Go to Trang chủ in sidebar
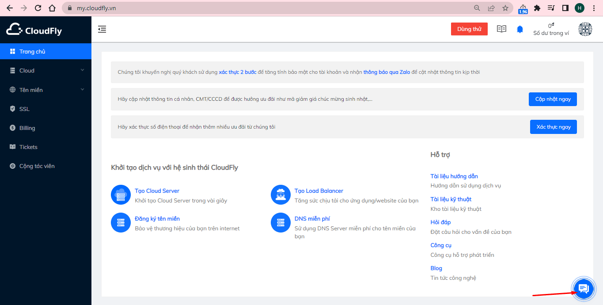The image size is (603, 305). (x=46, y=51)
